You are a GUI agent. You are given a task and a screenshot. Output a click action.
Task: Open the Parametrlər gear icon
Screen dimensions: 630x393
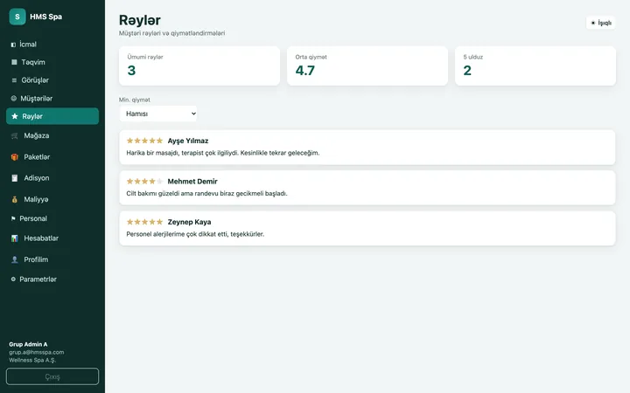13,279
